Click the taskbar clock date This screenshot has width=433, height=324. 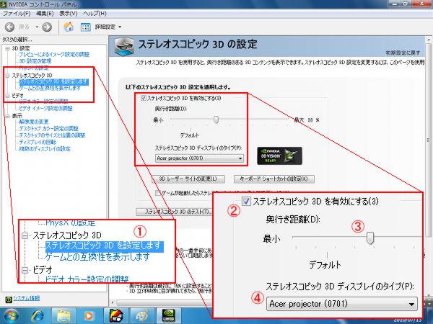coord(407,320)
